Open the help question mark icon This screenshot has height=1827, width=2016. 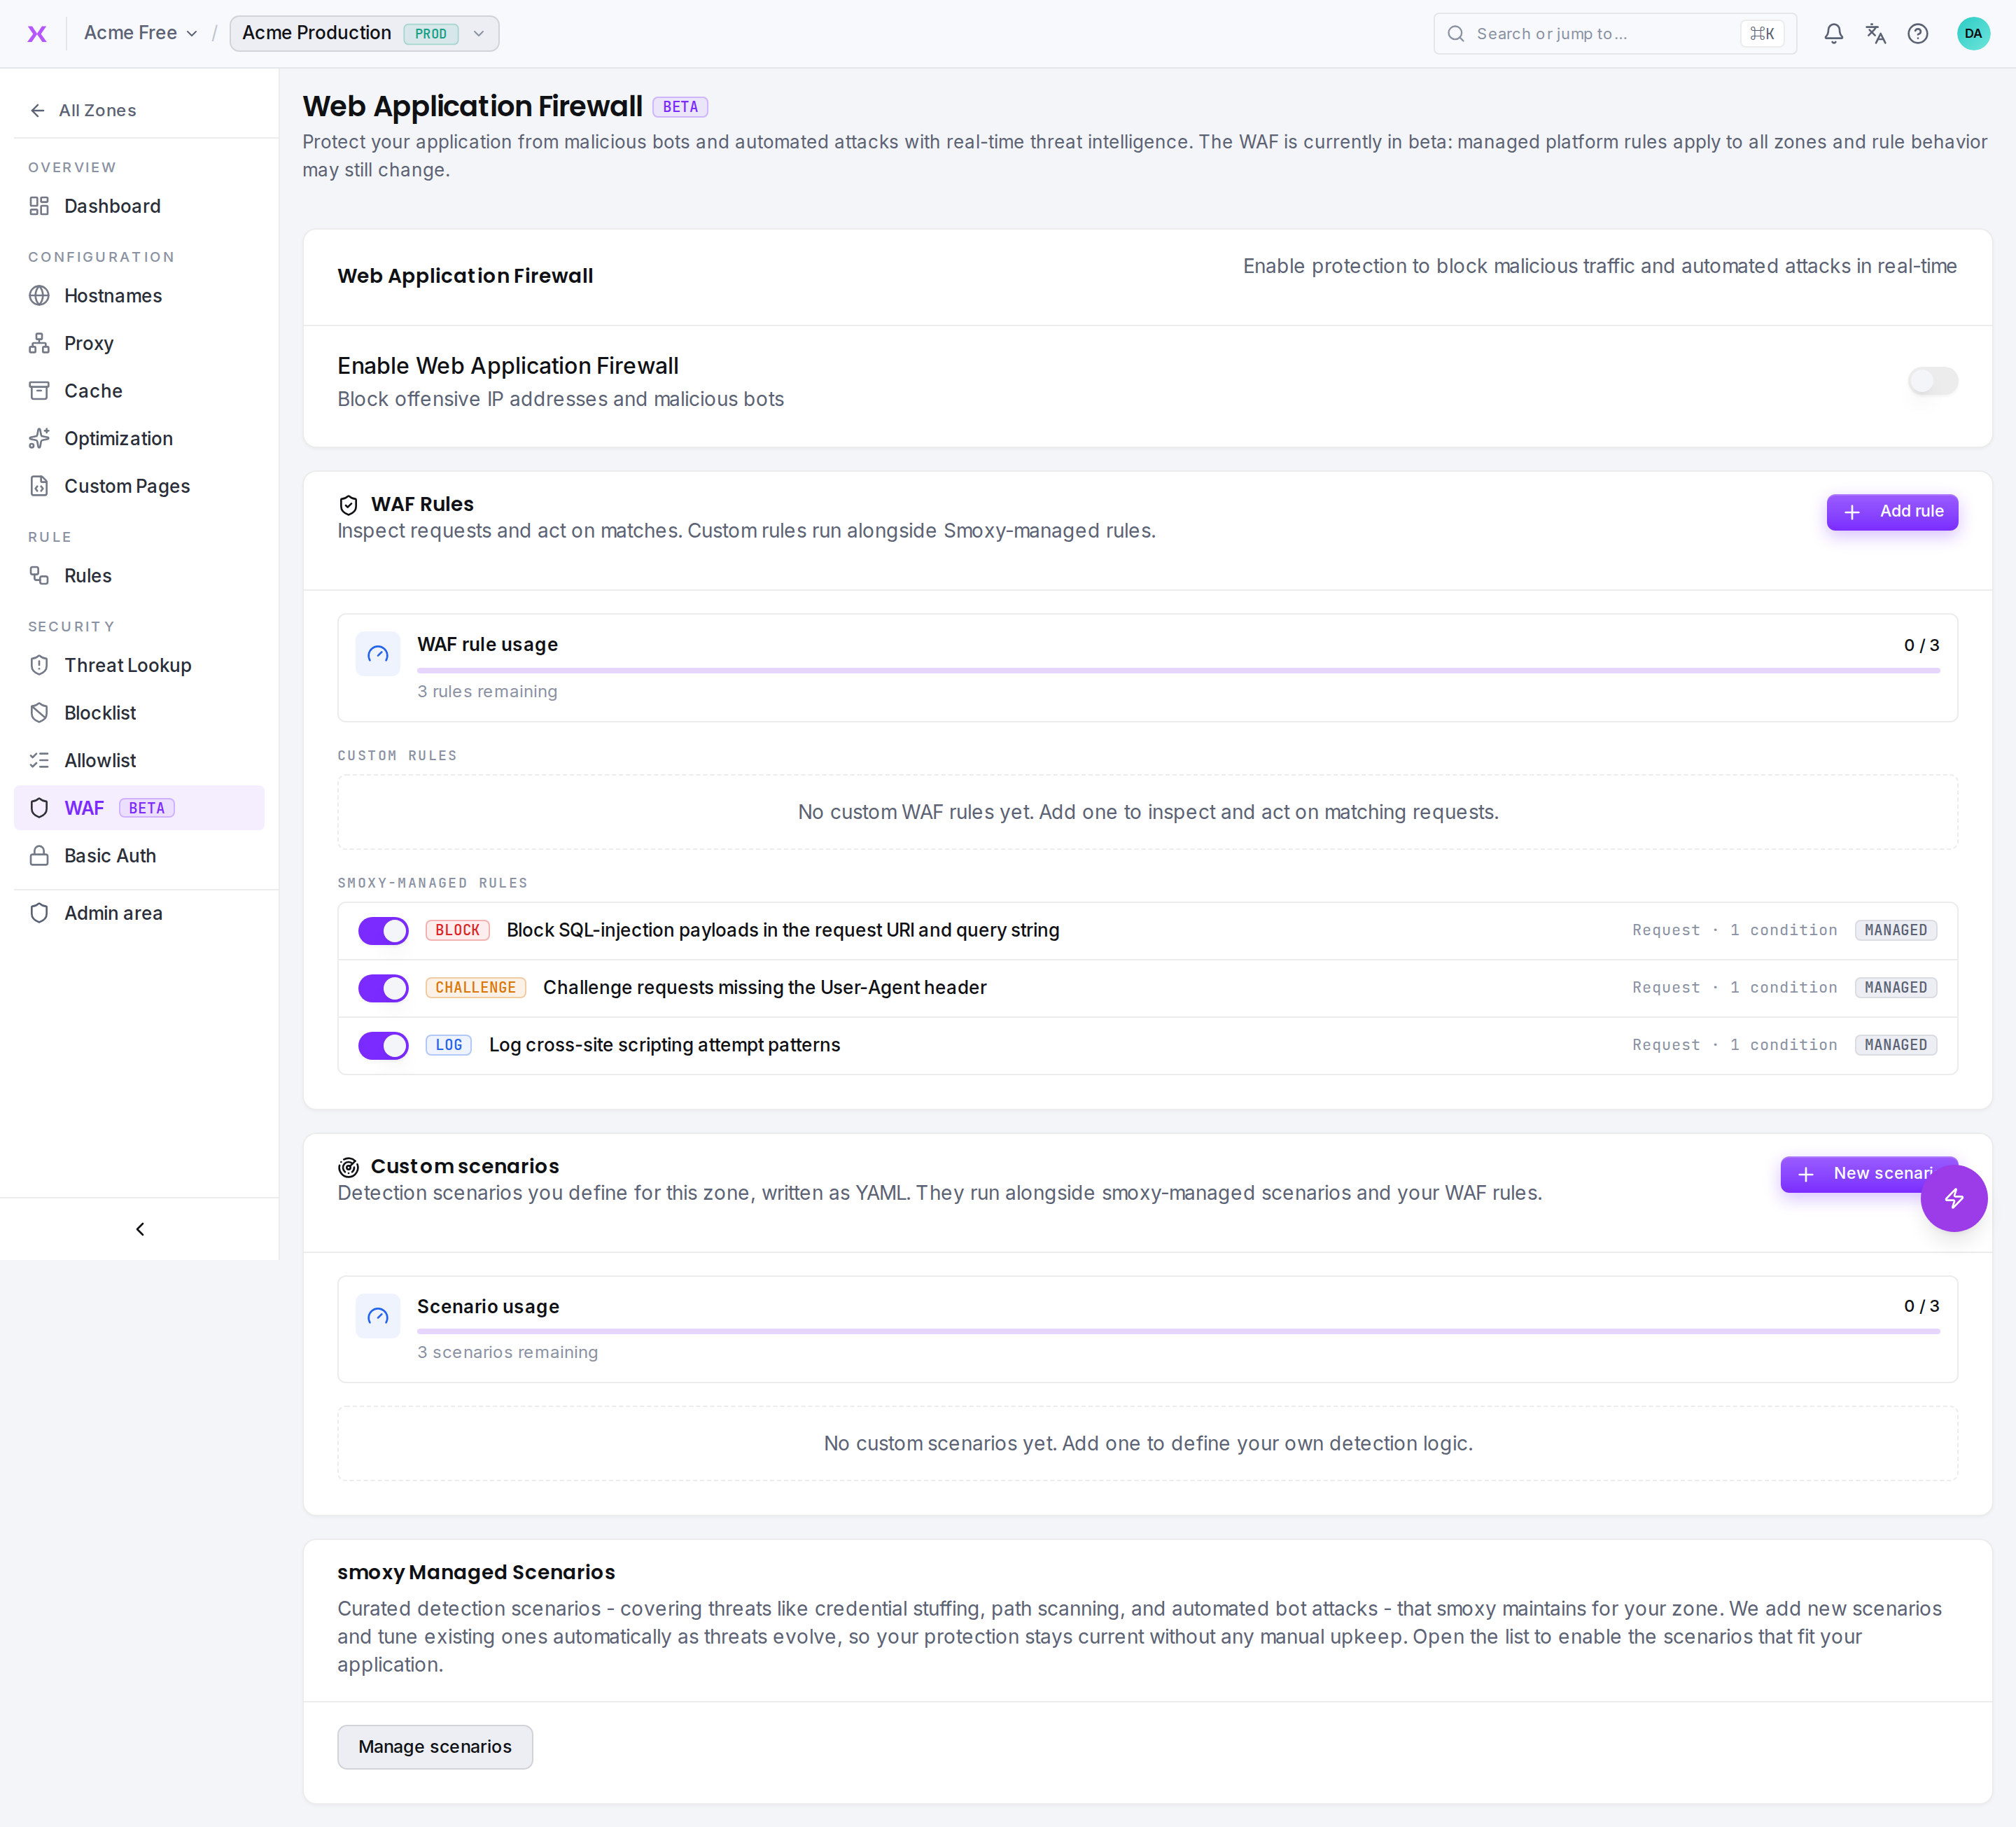click(x=1917, y=34)
